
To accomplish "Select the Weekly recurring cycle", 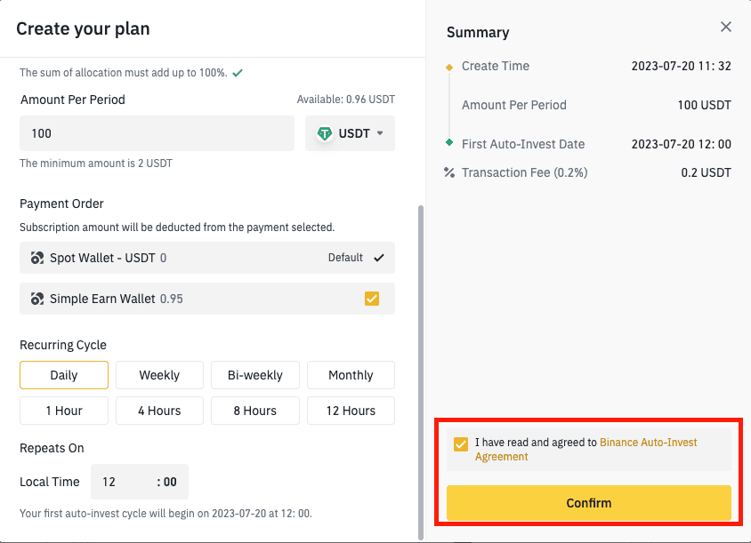I will point(159,375).
